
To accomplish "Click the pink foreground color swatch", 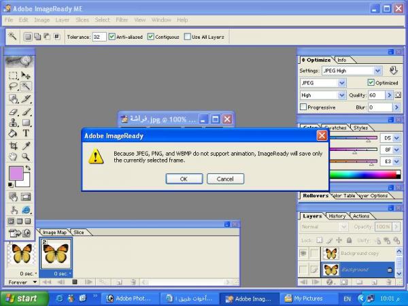I will click(x=16, y=173).
